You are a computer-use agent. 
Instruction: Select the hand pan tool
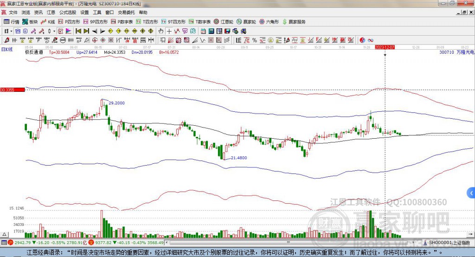click(x=161, y=31)
